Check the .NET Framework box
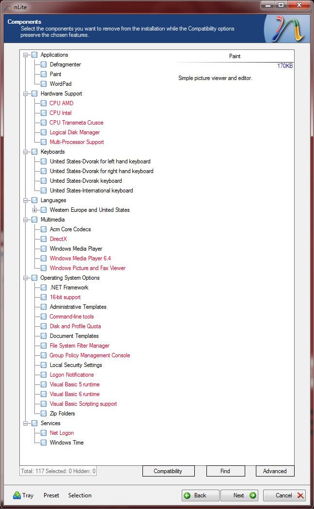 pos(44,287)
